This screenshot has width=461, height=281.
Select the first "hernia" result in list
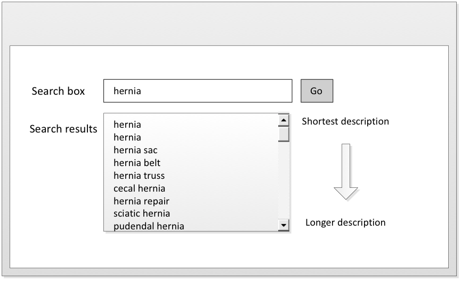tap(127, 125)
